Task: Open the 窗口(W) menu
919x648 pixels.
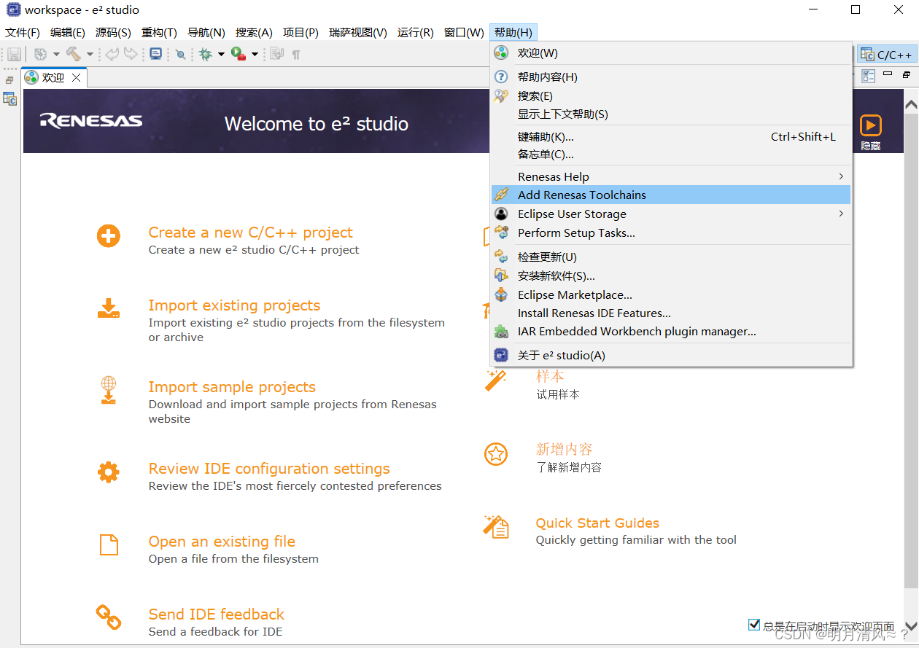Action: click(x=464, y=33)
